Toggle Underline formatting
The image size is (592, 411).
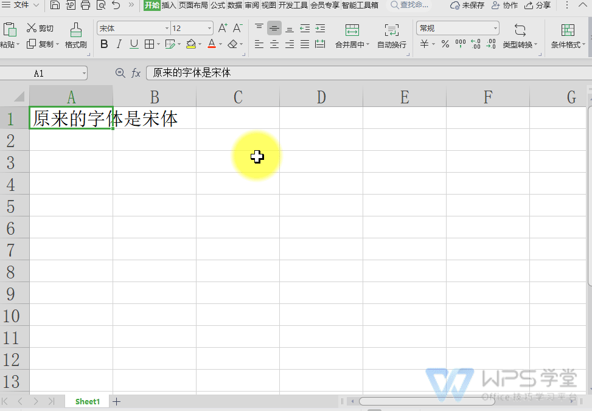tap(134, 44)
